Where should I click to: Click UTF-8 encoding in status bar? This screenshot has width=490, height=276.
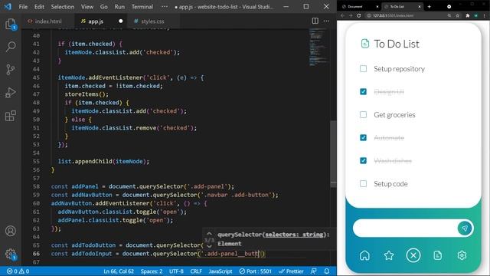coord(176,271)
